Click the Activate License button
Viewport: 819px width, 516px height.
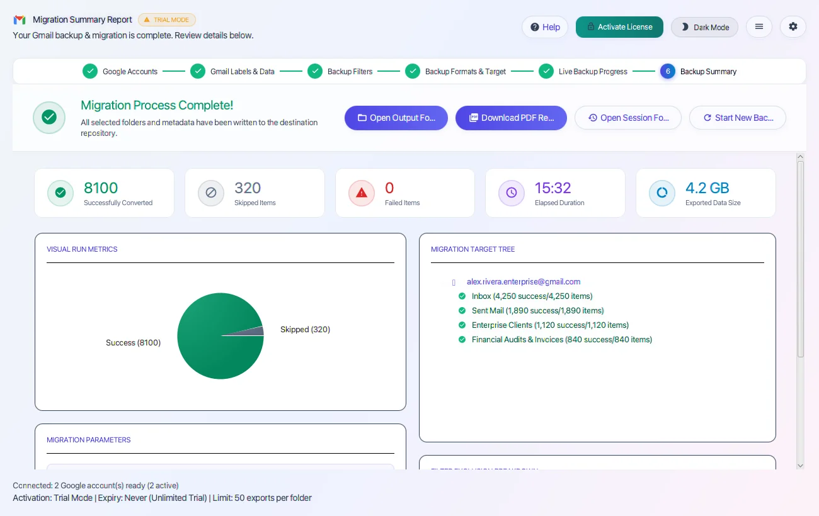pos(619,27)
